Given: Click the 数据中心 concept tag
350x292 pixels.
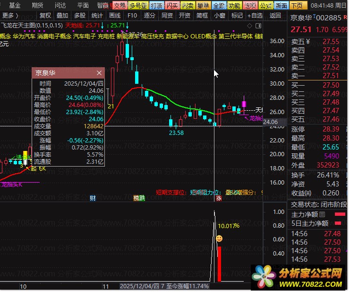Looking at the screenshot, I should 177,36.
